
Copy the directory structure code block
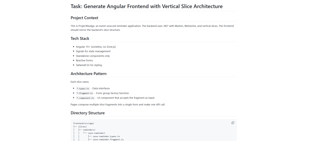233,123
